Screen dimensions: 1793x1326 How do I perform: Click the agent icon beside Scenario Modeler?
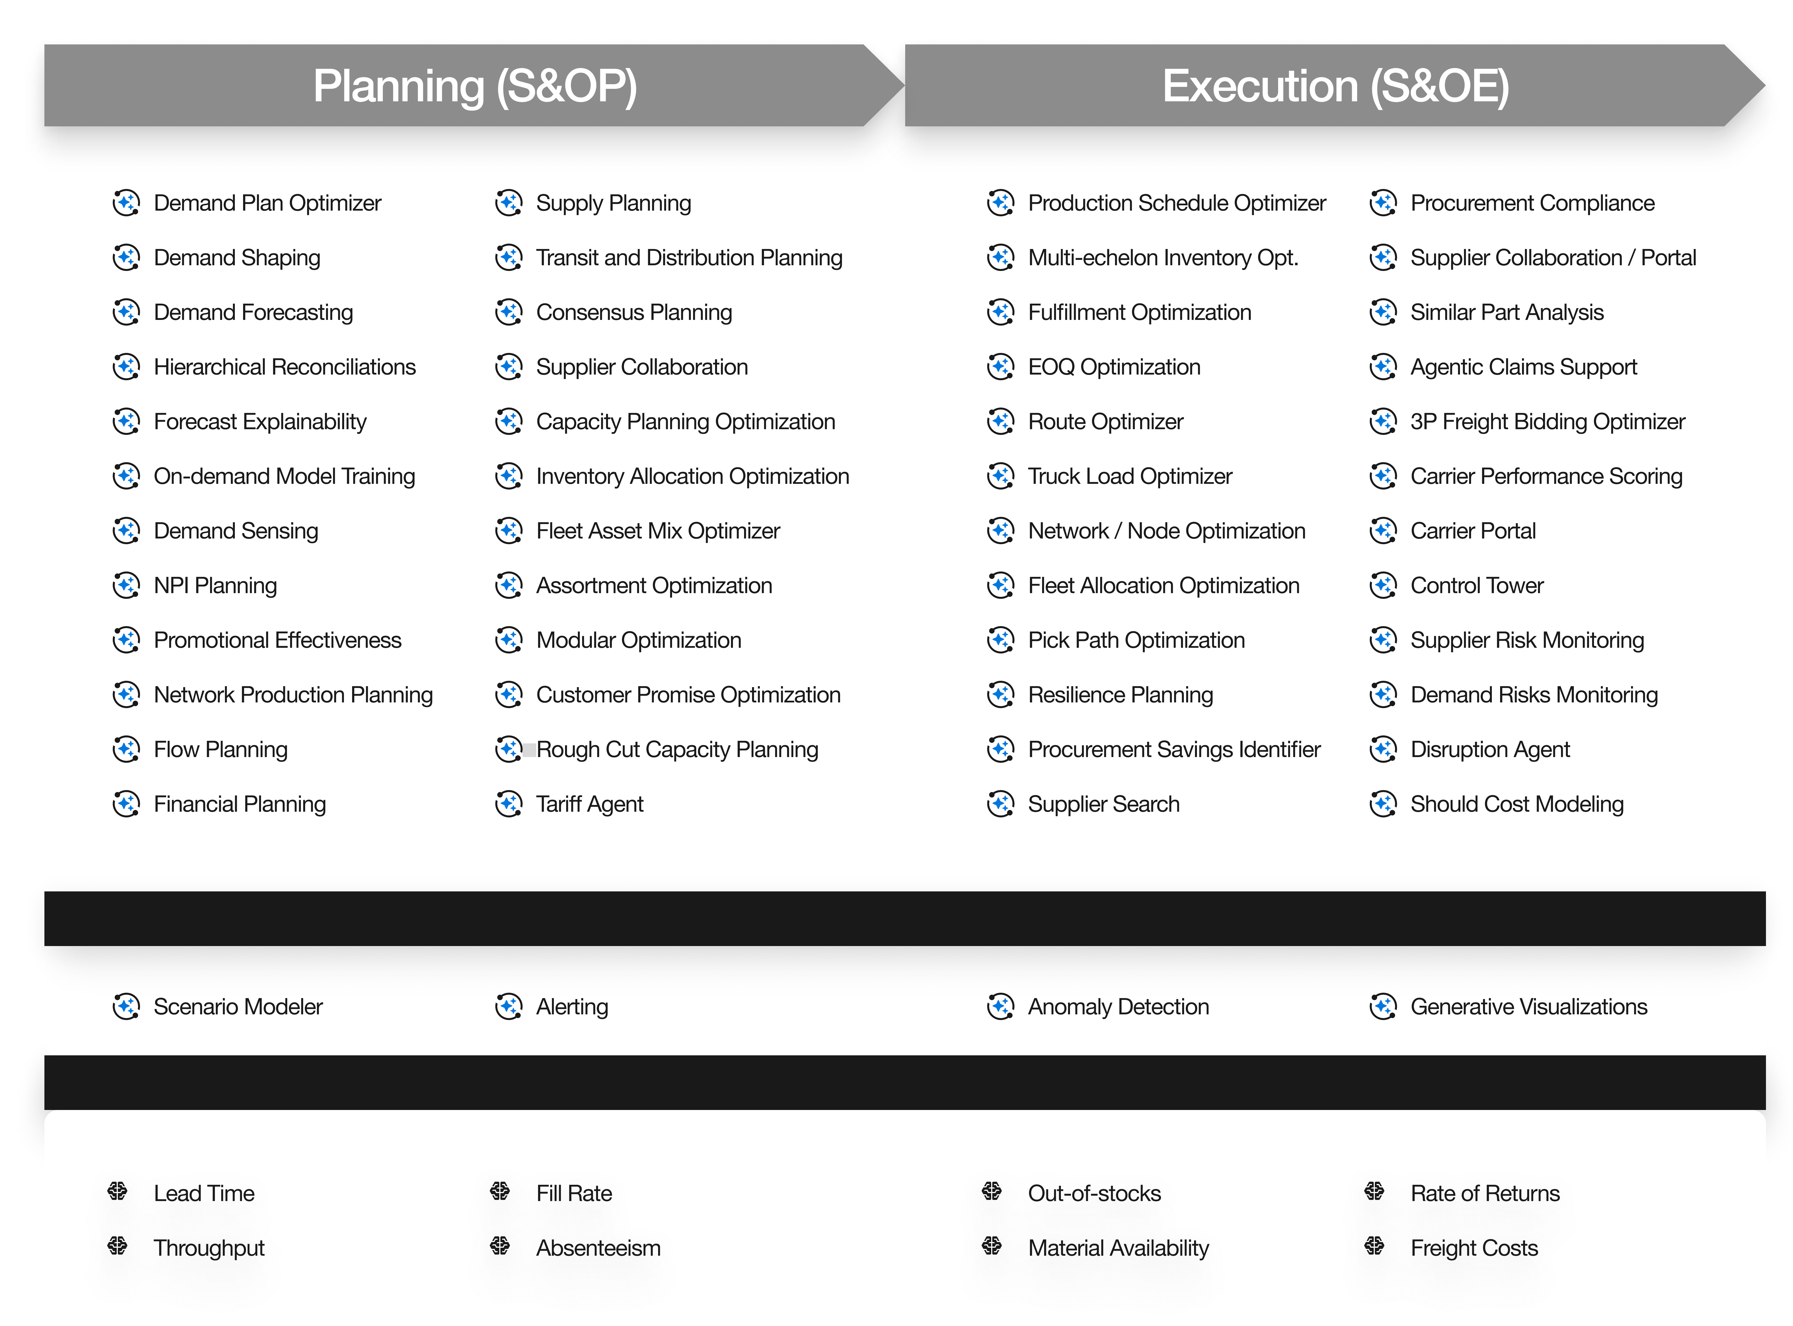(x=126, y=1007)
